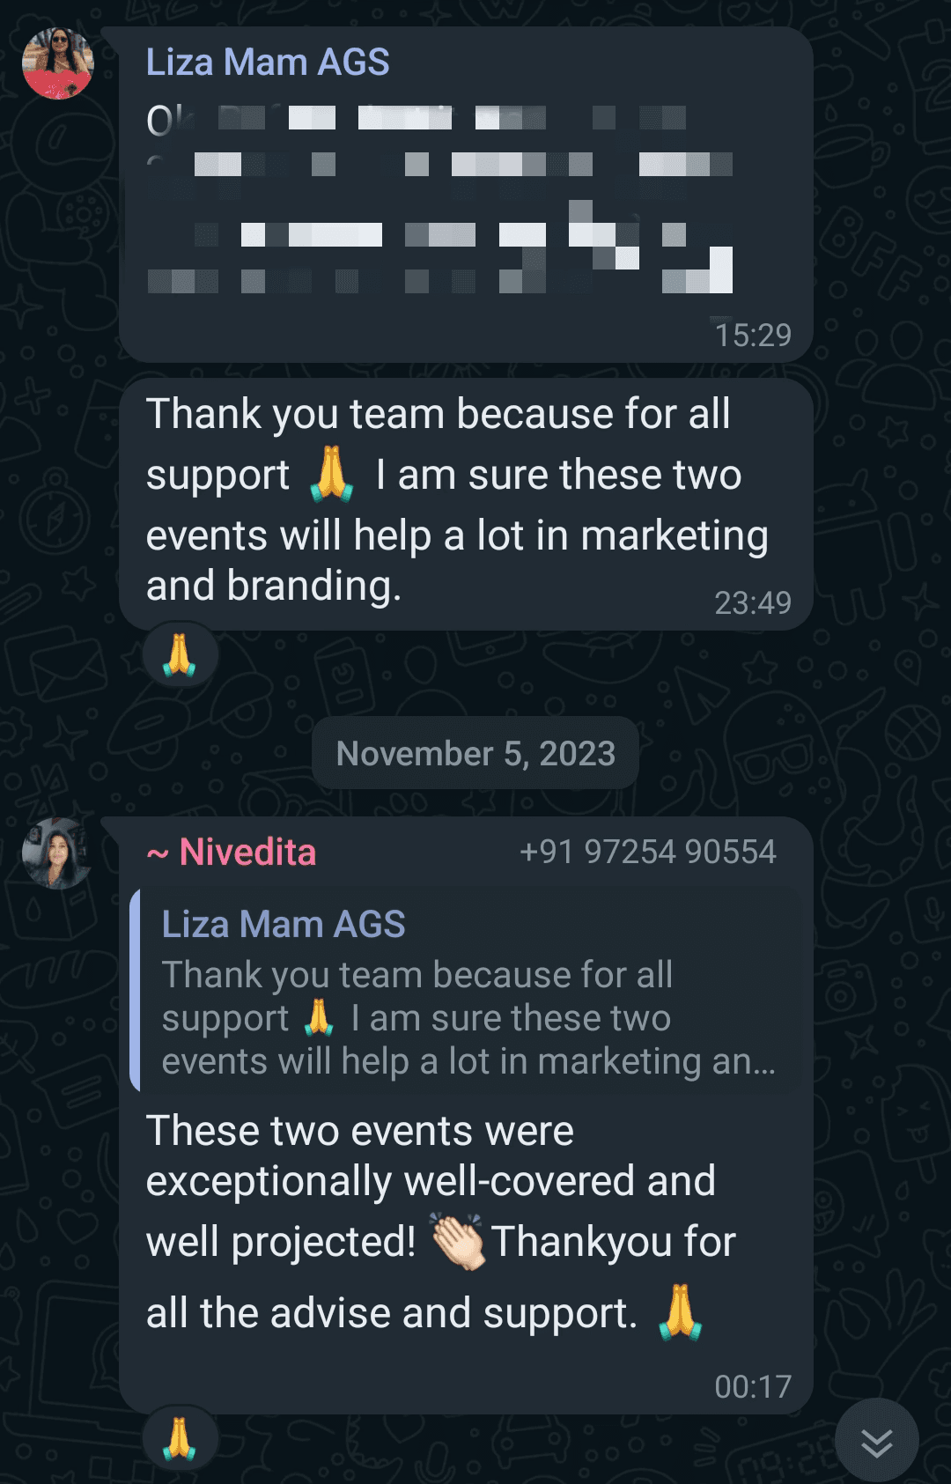
Task: Click the ~ Nivedita sender name
Action: pos(232,853)
